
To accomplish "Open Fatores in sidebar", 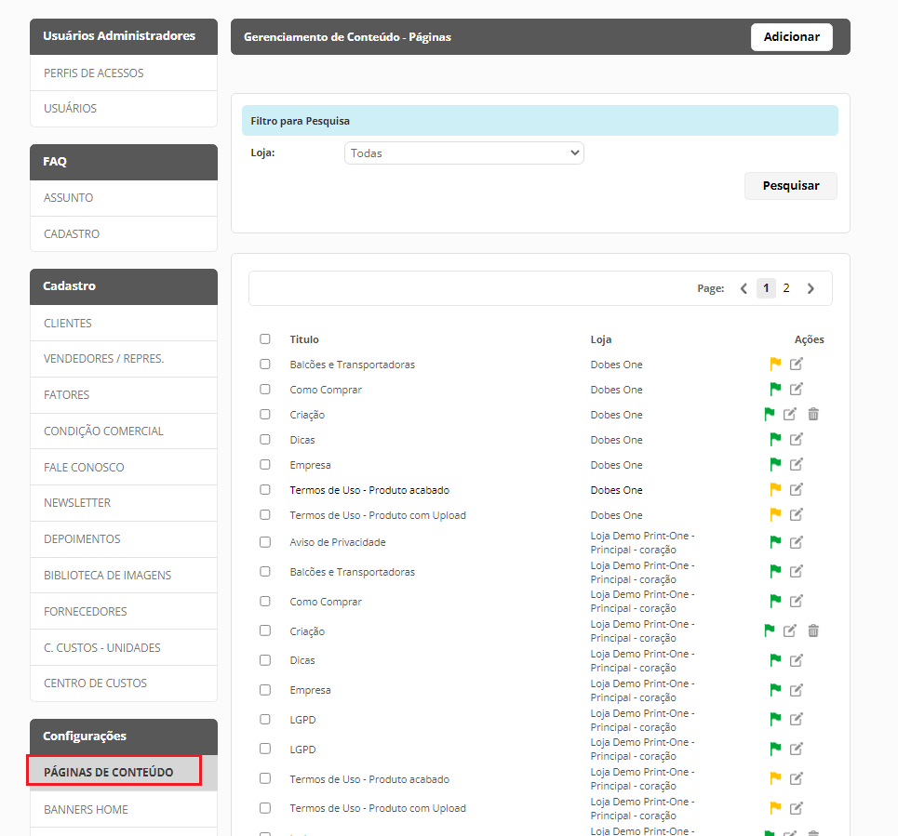I will (124, 394).
